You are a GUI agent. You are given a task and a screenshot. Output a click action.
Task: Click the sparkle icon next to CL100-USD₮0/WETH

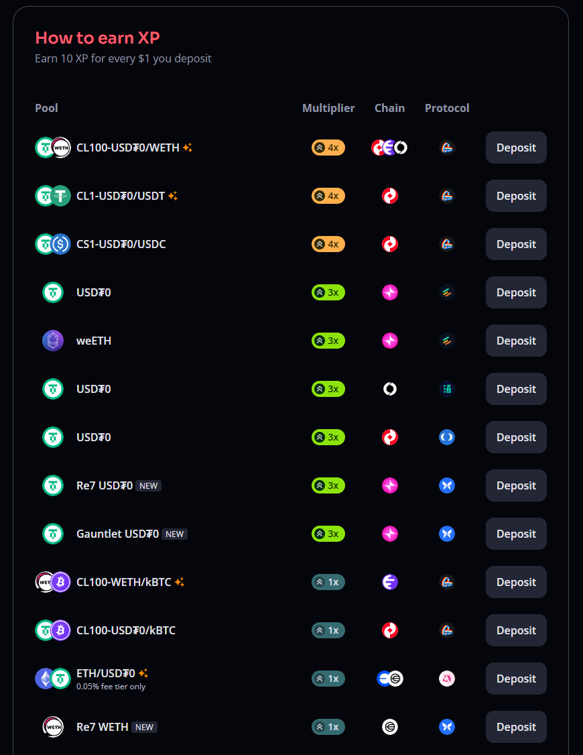(188, 148)
